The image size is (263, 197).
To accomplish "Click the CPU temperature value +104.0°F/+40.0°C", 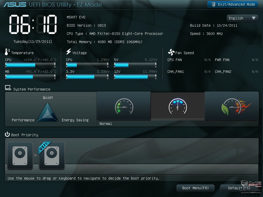I will 40,60.
